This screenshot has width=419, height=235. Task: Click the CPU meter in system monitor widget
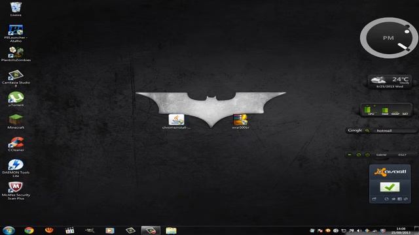pos(371,110)
